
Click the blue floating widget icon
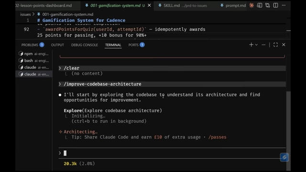click(x=284, y=157)
